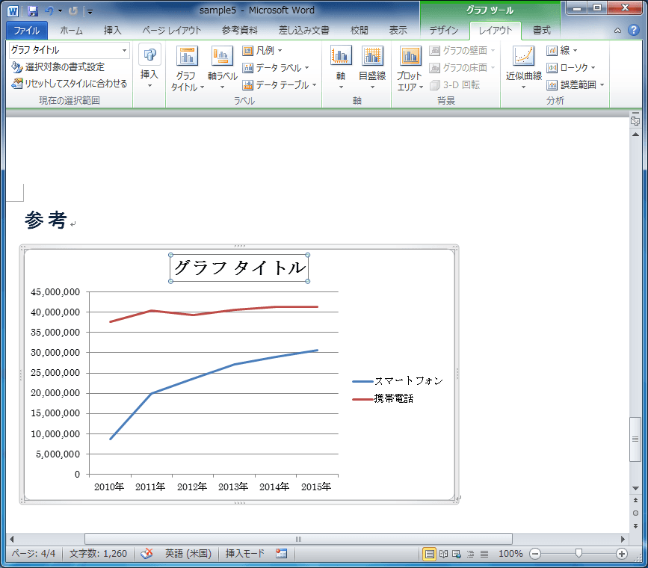
Task: Open the 校閲 tab
Action: [359, 31]
